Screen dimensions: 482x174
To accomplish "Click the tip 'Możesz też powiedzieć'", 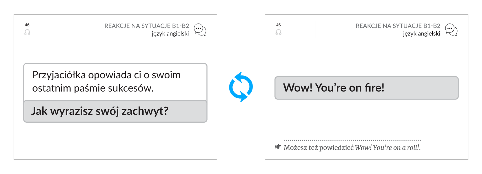I will point(319,148).
